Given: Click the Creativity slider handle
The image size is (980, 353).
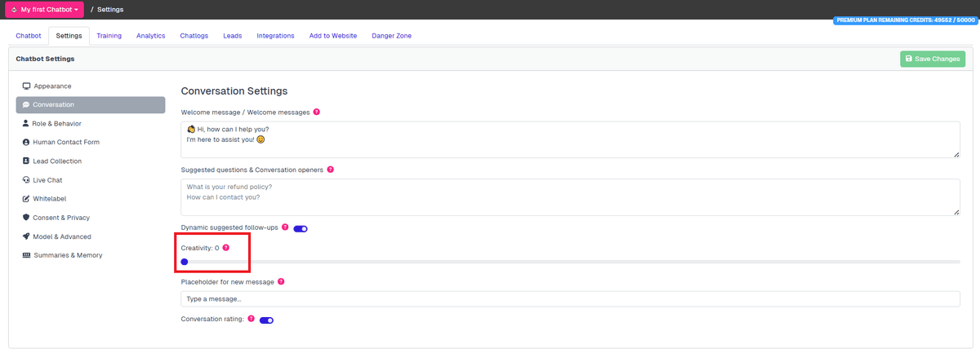Looking at the screenshot, I should point(185,262).
